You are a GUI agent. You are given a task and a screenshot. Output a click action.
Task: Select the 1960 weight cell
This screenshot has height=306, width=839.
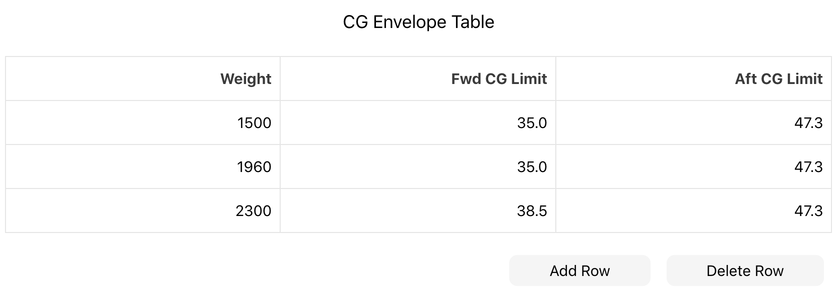point(143,166)
